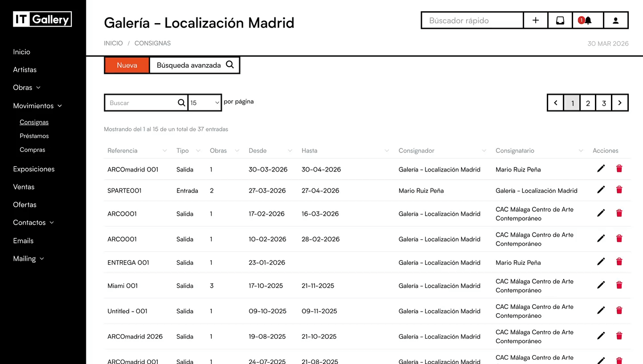Edit the ARCOmadrid 2026 consignment
The width and height of the screenshot is (643, 364).
601,336
